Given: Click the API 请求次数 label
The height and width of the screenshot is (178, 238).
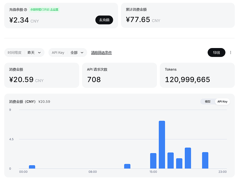Looking at the screenshot, I should tap(97, 69).
